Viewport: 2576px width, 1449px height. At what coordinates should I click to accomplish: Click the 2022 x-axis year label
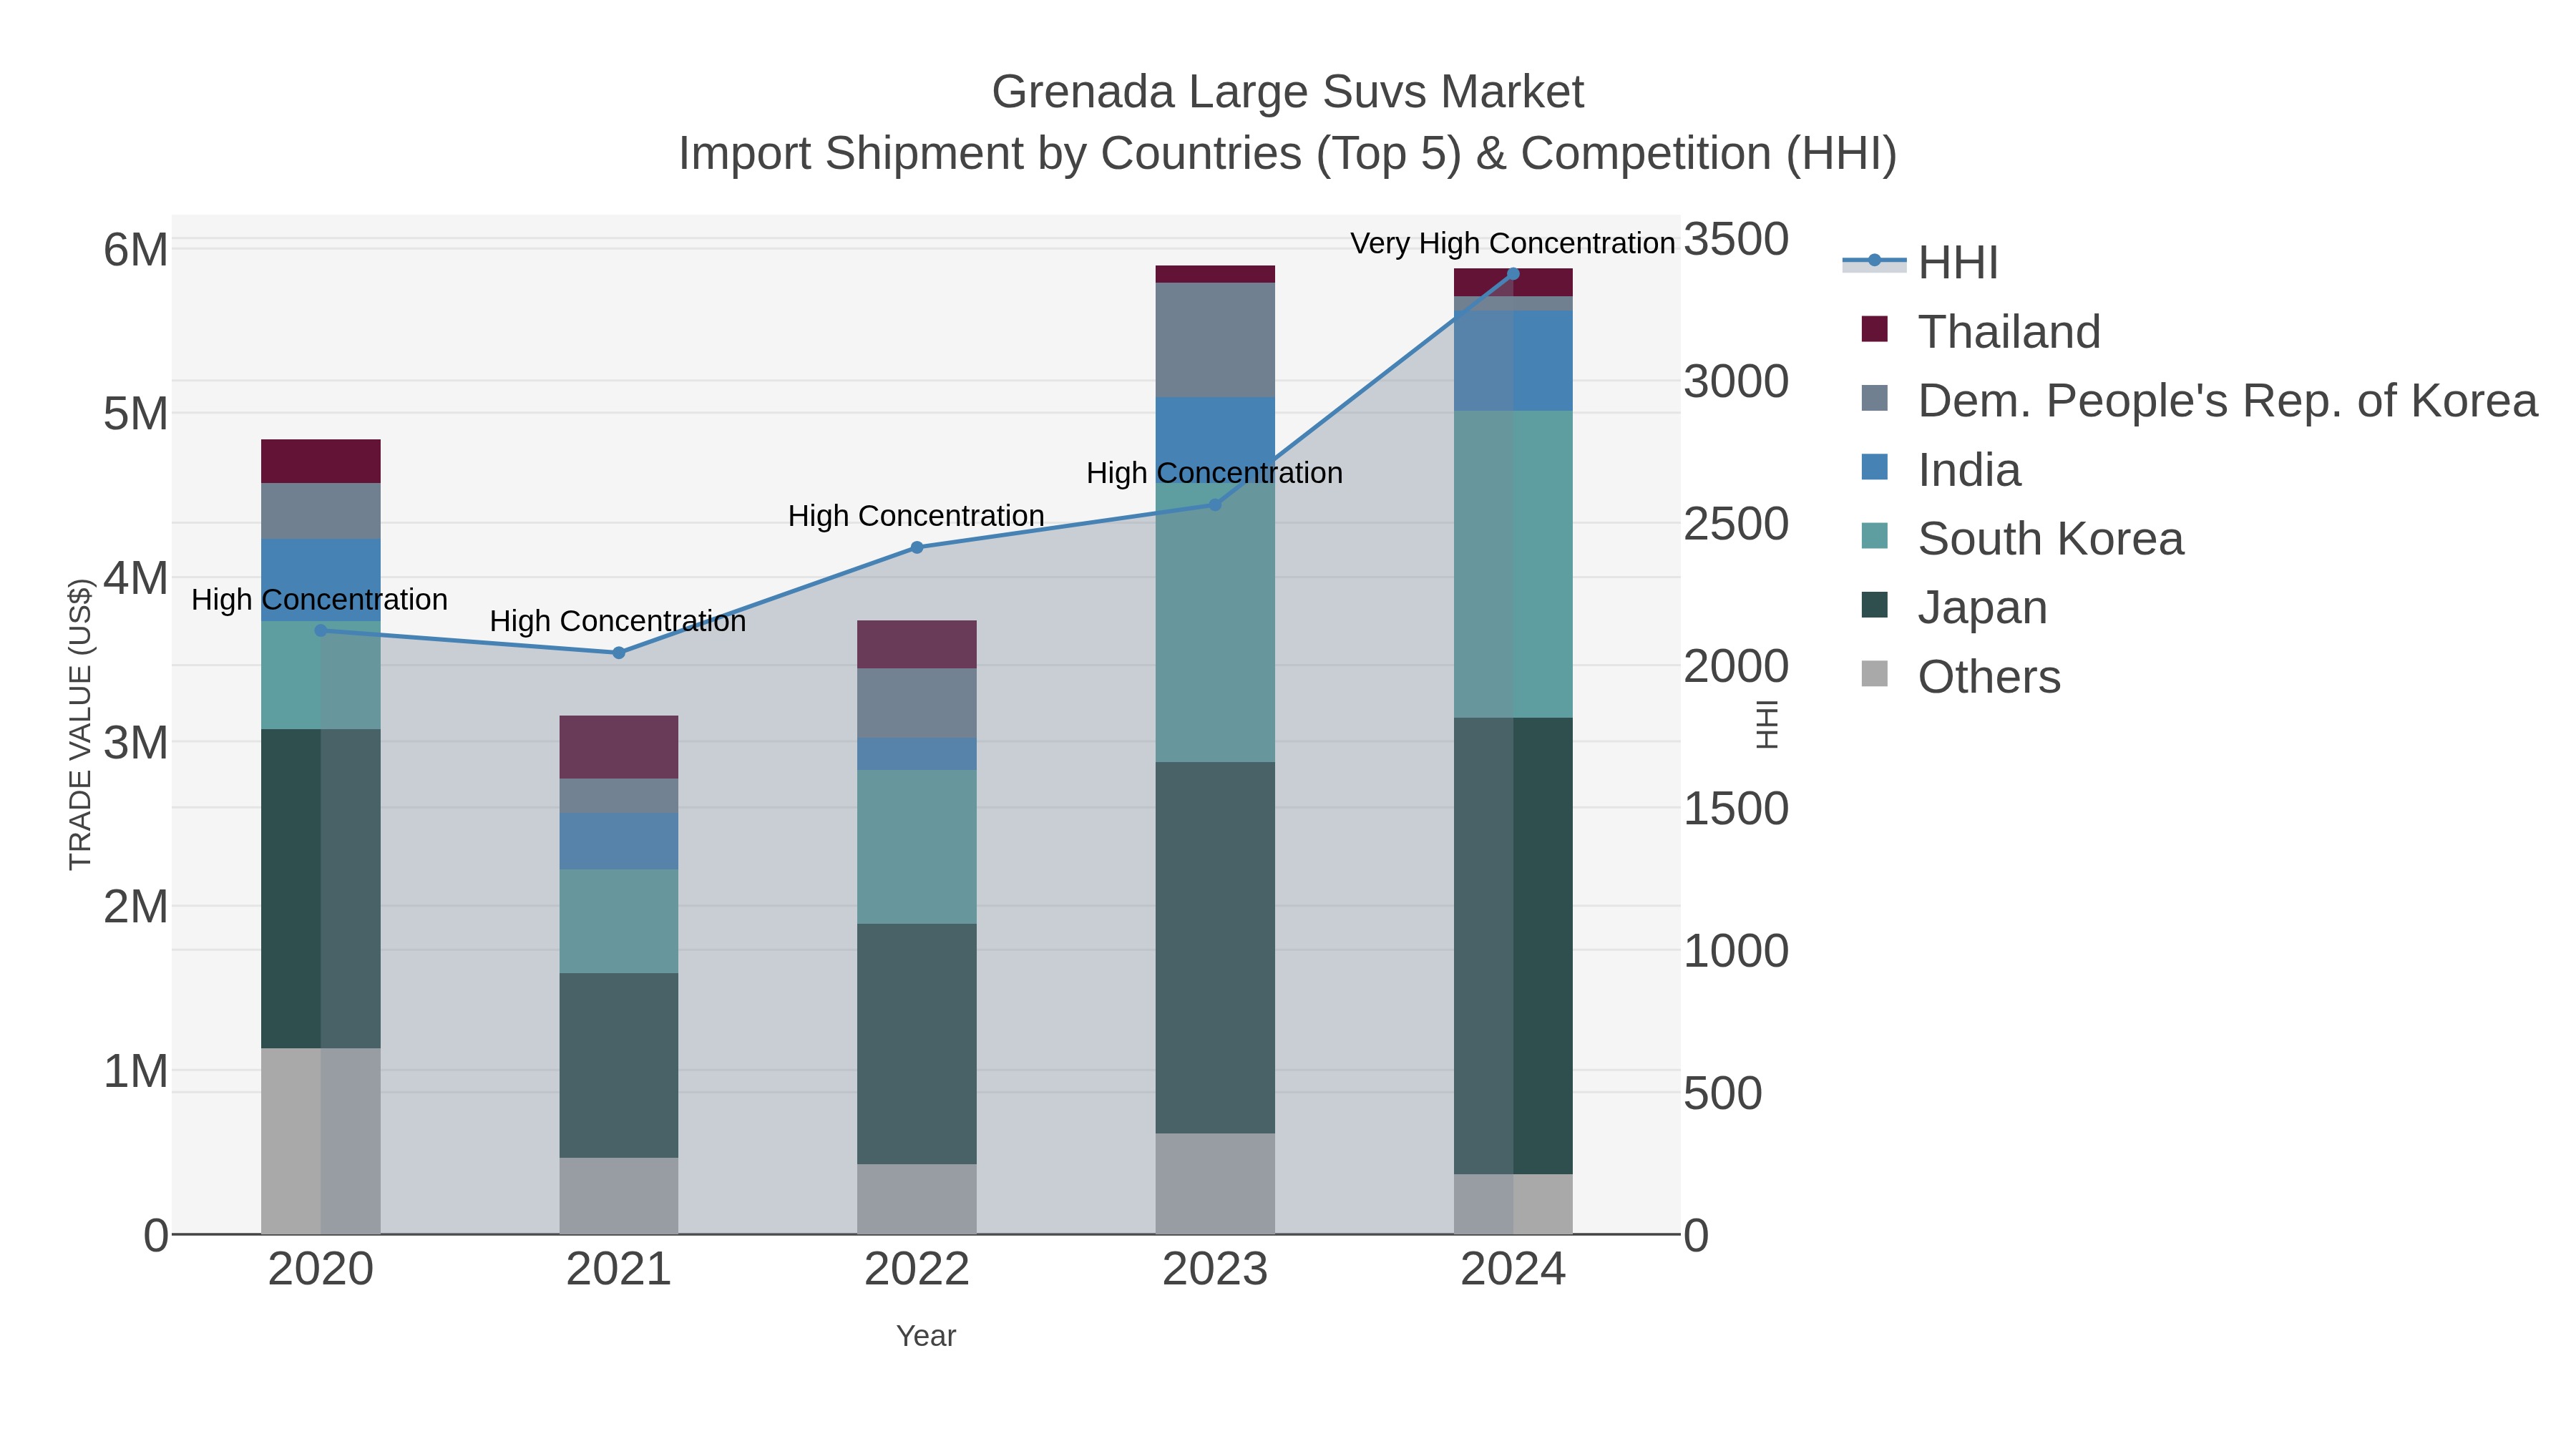[917, 1270]
